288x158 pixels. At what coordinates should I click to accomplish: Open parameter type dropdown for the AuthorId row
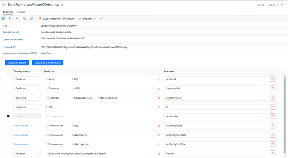coord(27,79)
